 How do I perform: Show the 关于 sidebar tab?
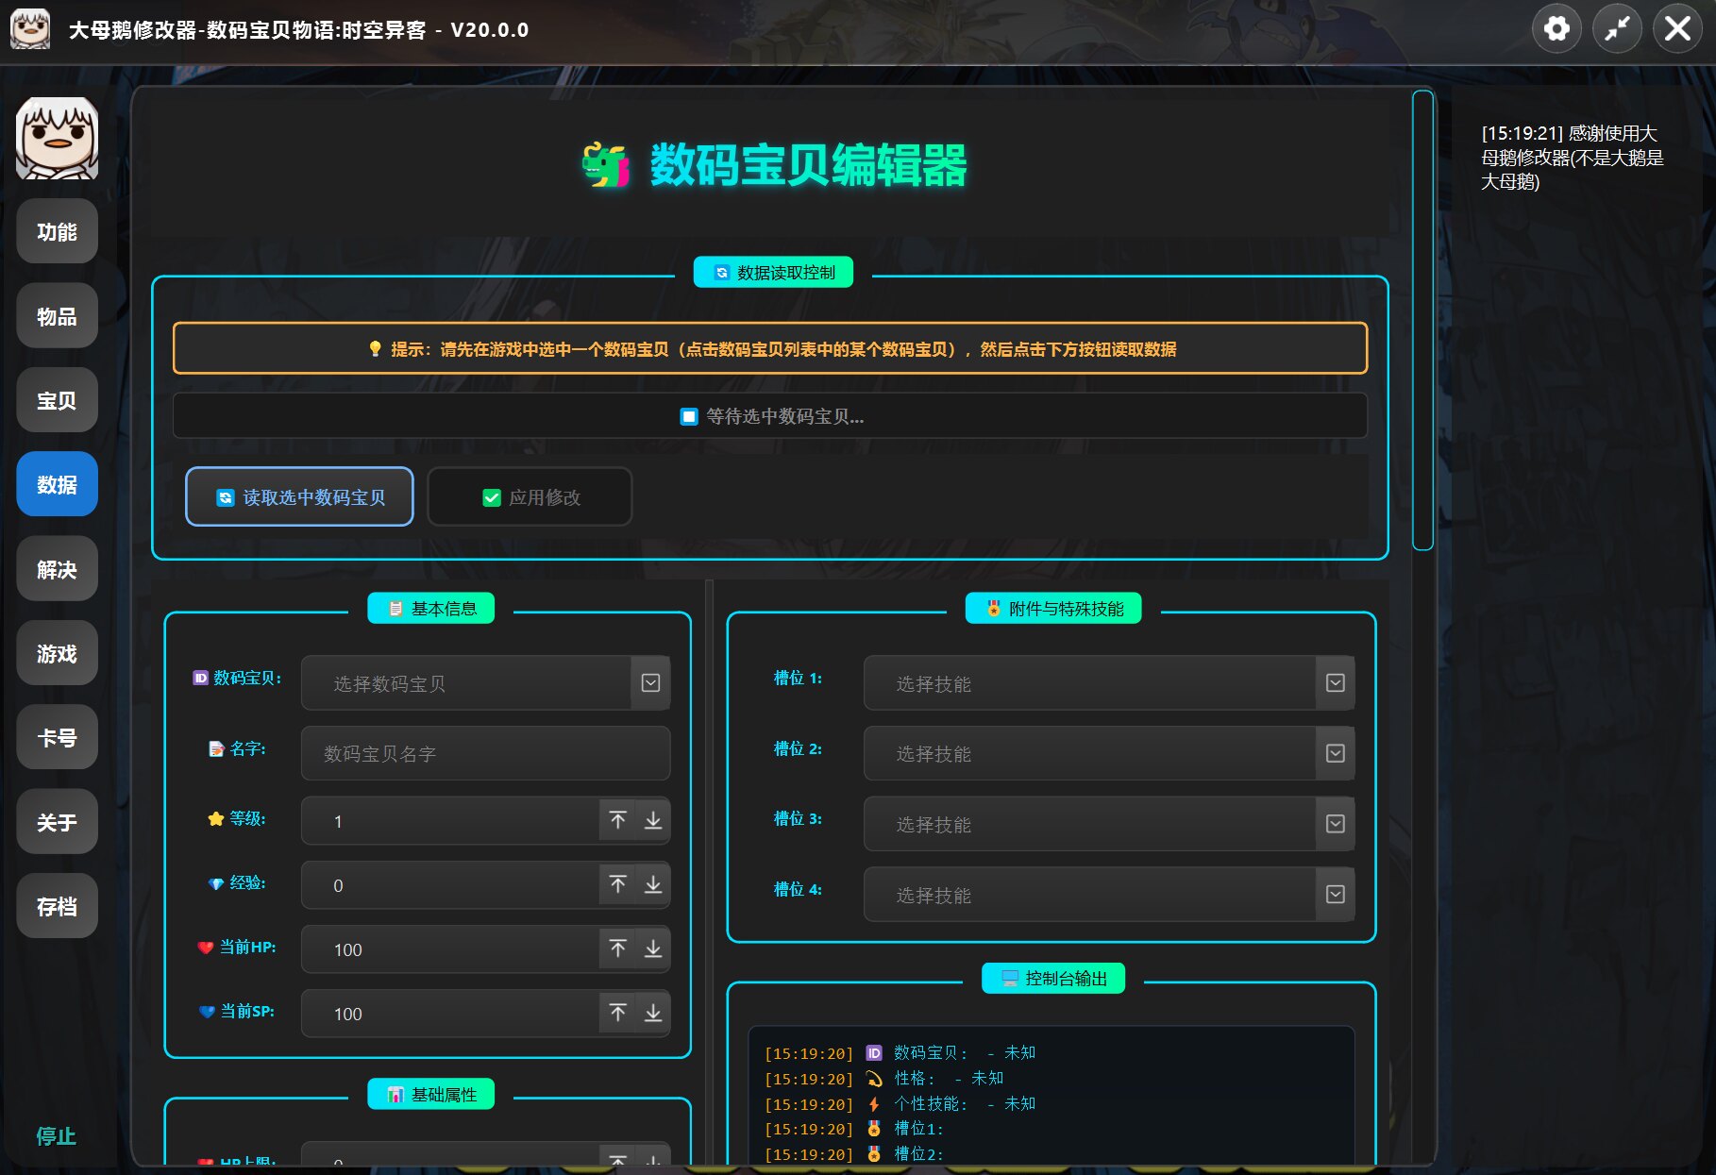[x=57, y=822]
